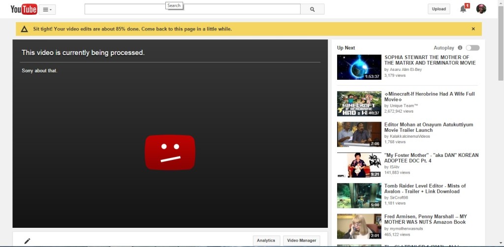This screenshot has width=504, height=247.
Task: Open Editor Mohan trailer launch thumbnail
Action: (x=359, y=134)
